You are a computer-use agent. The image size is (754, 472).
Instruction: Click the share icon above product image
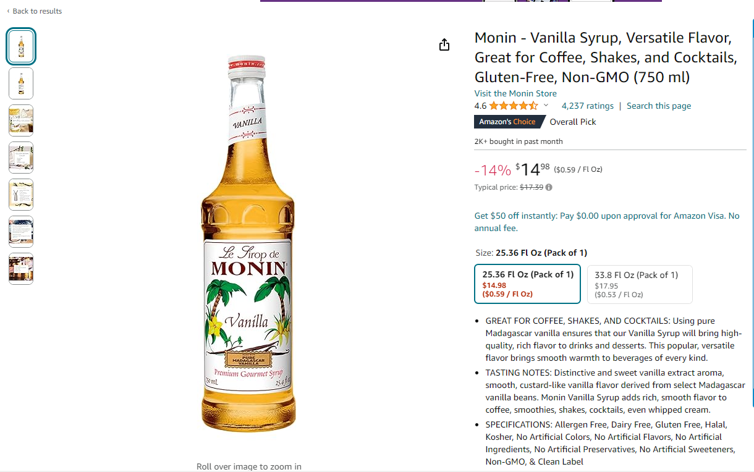pyautogui.click(x=444, y=44)
